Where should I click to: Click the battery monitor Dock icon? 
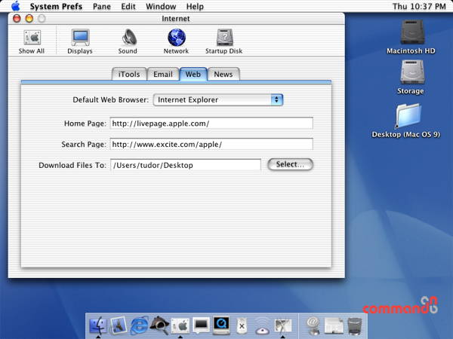(242, 326)
